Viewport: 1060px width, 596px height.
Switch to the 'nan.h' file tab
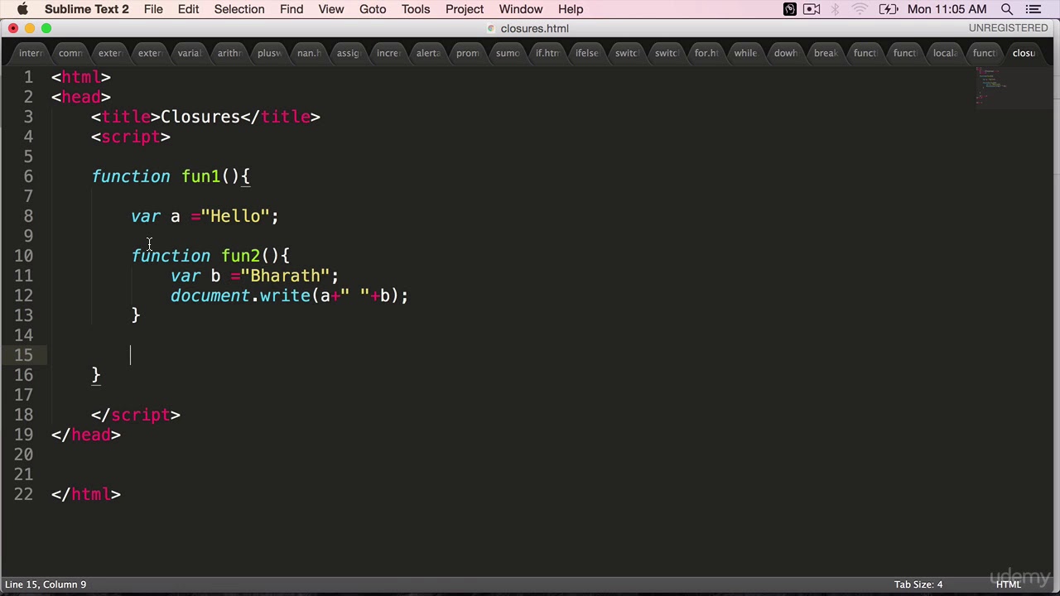click(x=309, y=53)
